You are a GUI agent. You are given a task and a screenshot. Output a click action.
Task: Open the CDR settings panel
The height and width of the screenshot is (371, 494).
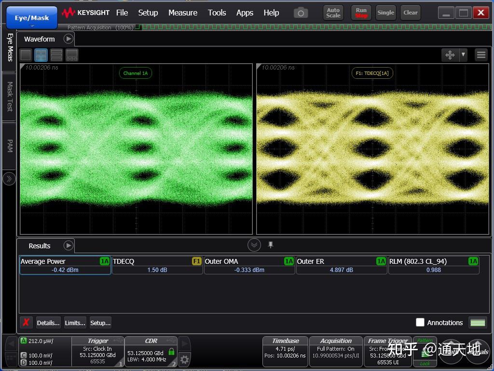pos(151,352)
